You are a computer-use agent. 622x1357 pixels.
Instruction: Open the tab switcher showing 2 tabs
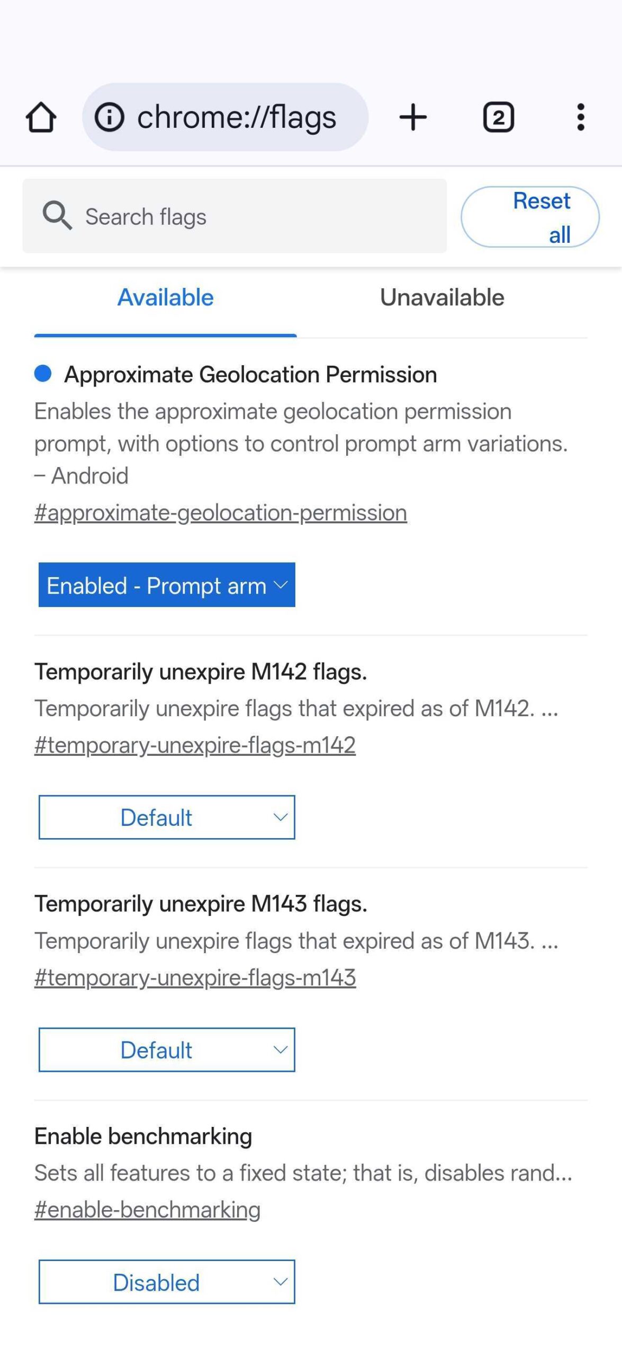click(498, 117)
